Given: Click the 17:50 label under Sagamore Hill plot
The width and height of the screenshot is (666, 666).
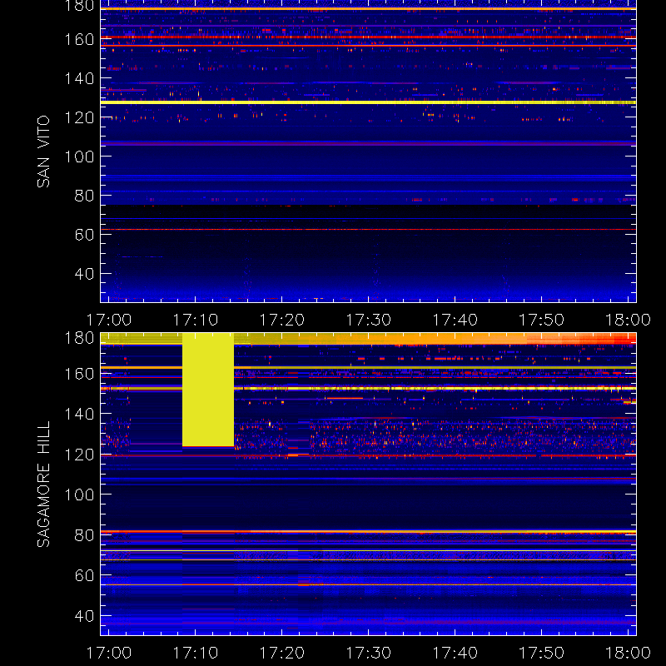Looking at the screenshot, I should pyautogui.click(x=542, y=653).
